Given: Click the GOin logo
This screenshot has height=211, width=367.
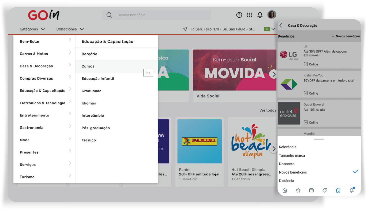Looking at the screenshot, I should point(44,15).
